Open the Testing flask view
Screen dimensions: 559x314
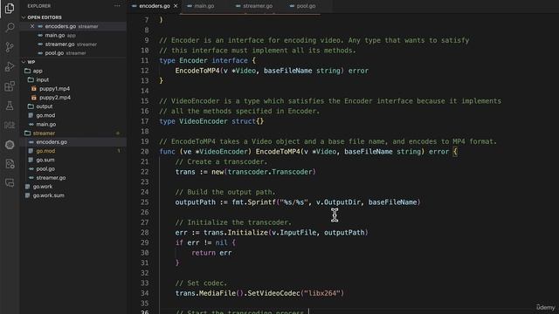click(x=10, y=106)
